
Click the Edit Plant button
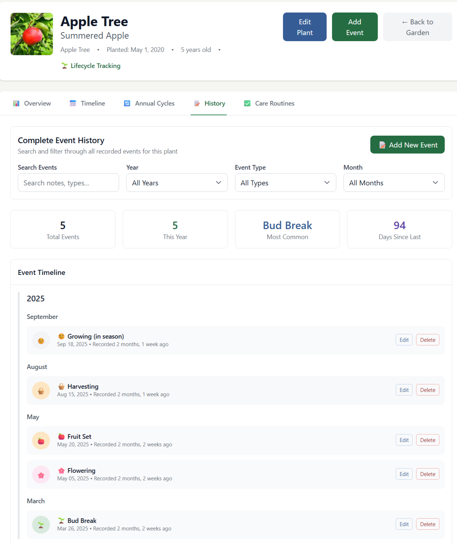(x=305, y=27)
